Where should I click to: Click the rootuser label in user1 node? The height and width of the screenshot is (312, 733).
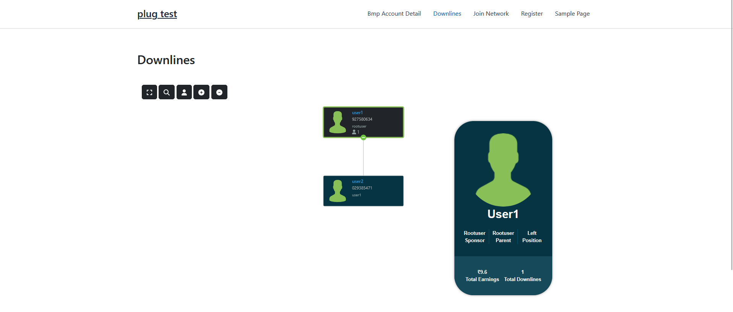pos(359,126)
